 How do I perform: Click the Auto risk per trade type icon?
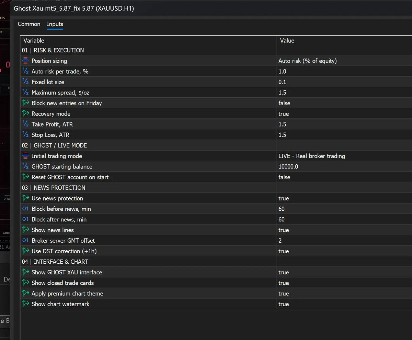25,72
